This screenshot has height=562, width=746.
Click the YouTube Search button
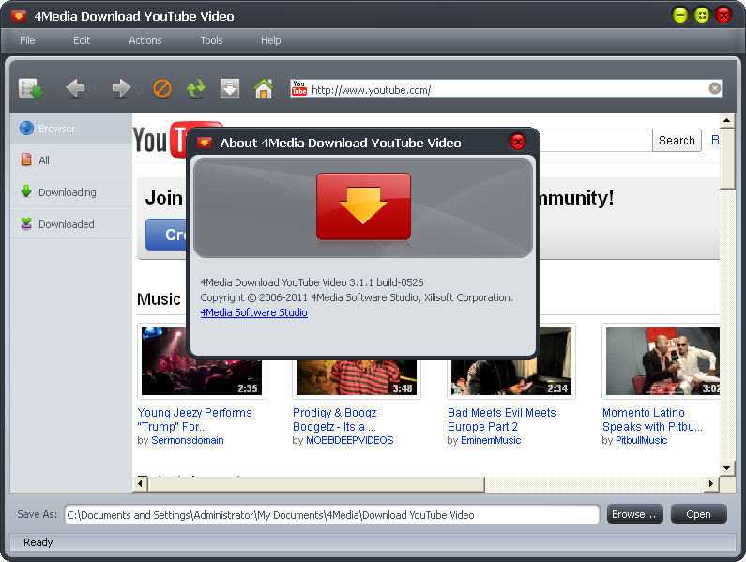[x=677, y=141]
